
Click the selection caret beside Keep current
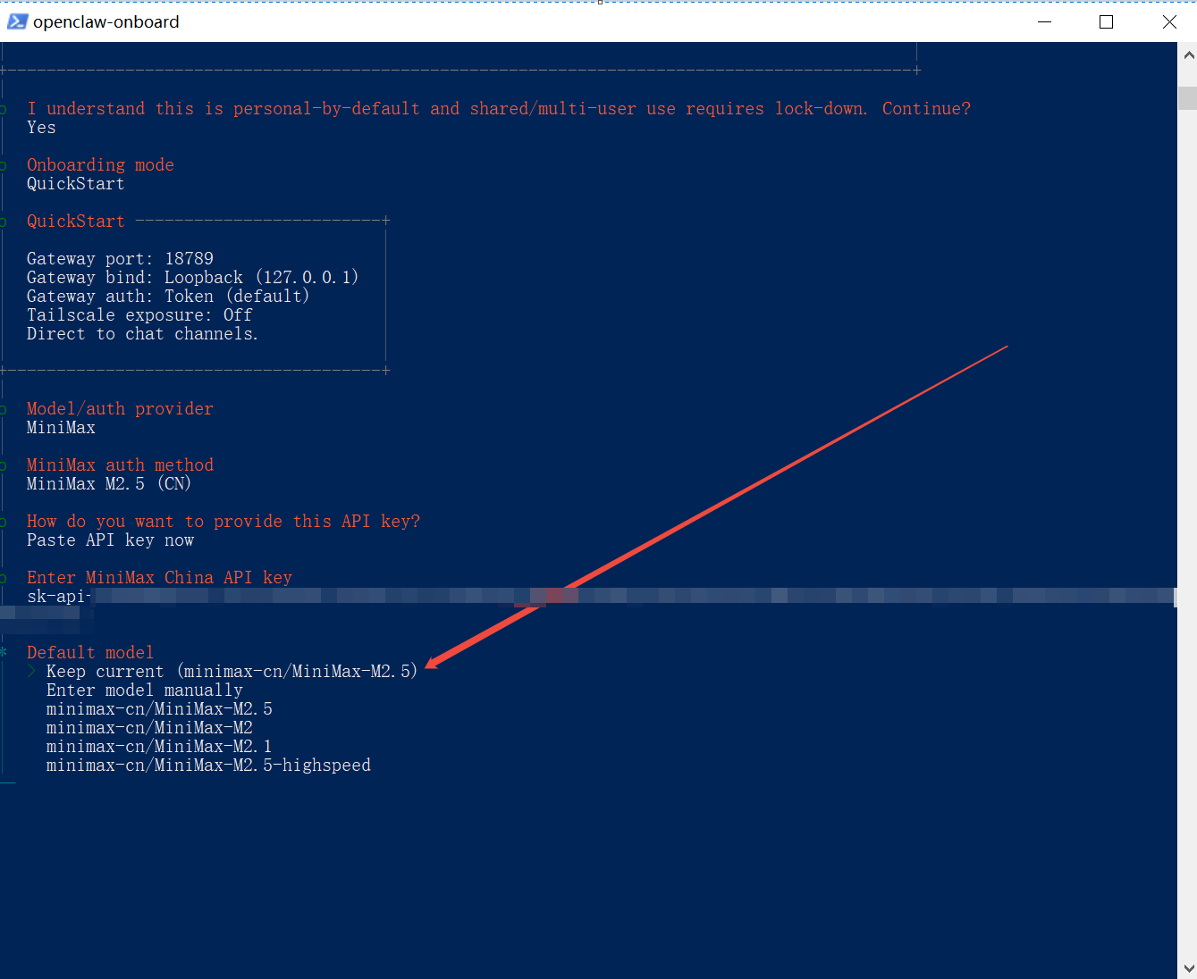pos(32,671)
